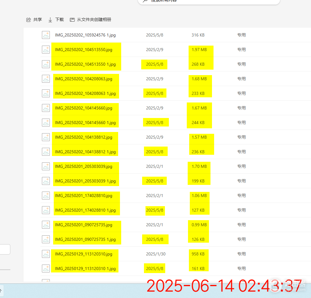Click the create album from folder icon

[x=72, y=20]
